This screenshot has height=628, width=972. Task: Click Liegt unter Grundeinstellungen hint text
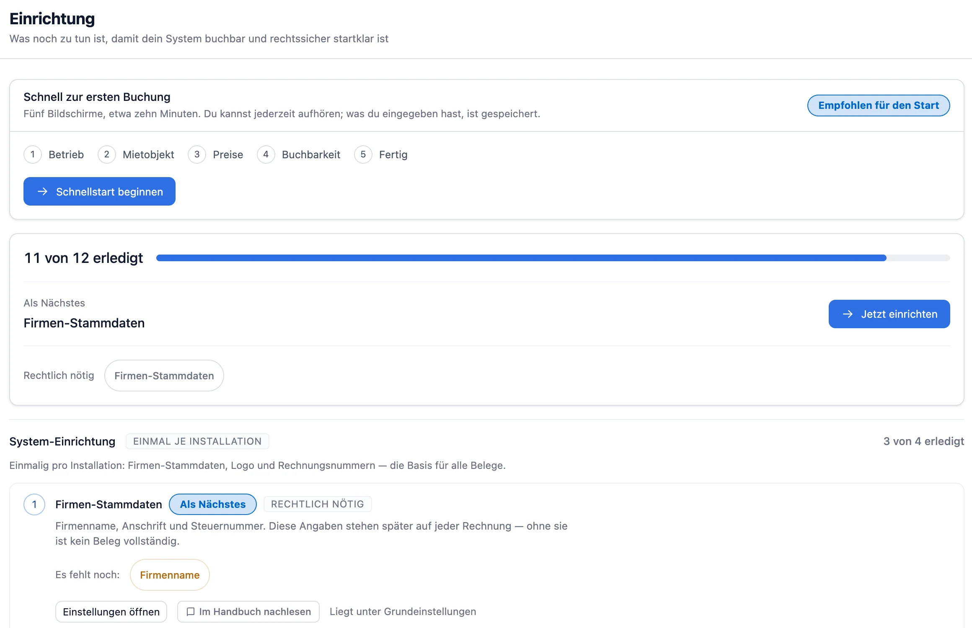click(403, 612)
